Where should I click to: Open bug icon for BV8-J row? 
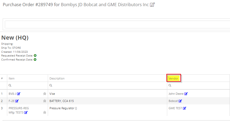[x=45, y=94]
